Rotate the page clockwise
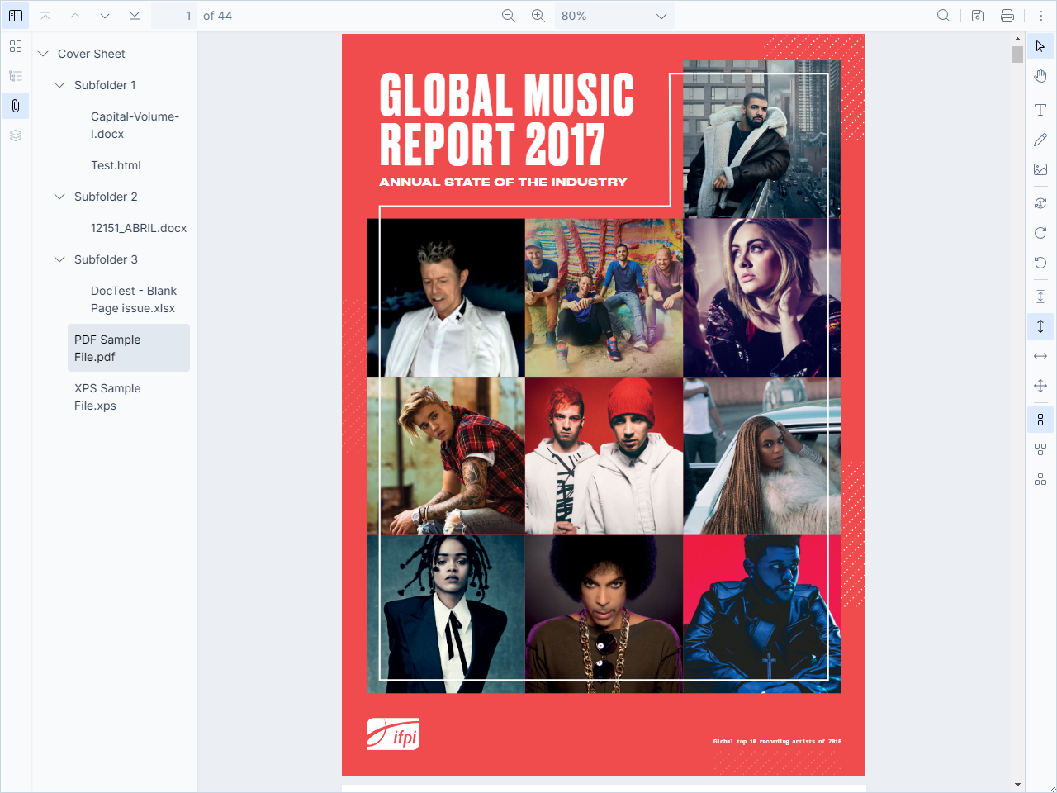This screenshot has width=1057, height=793. [x=1040, y=233]
